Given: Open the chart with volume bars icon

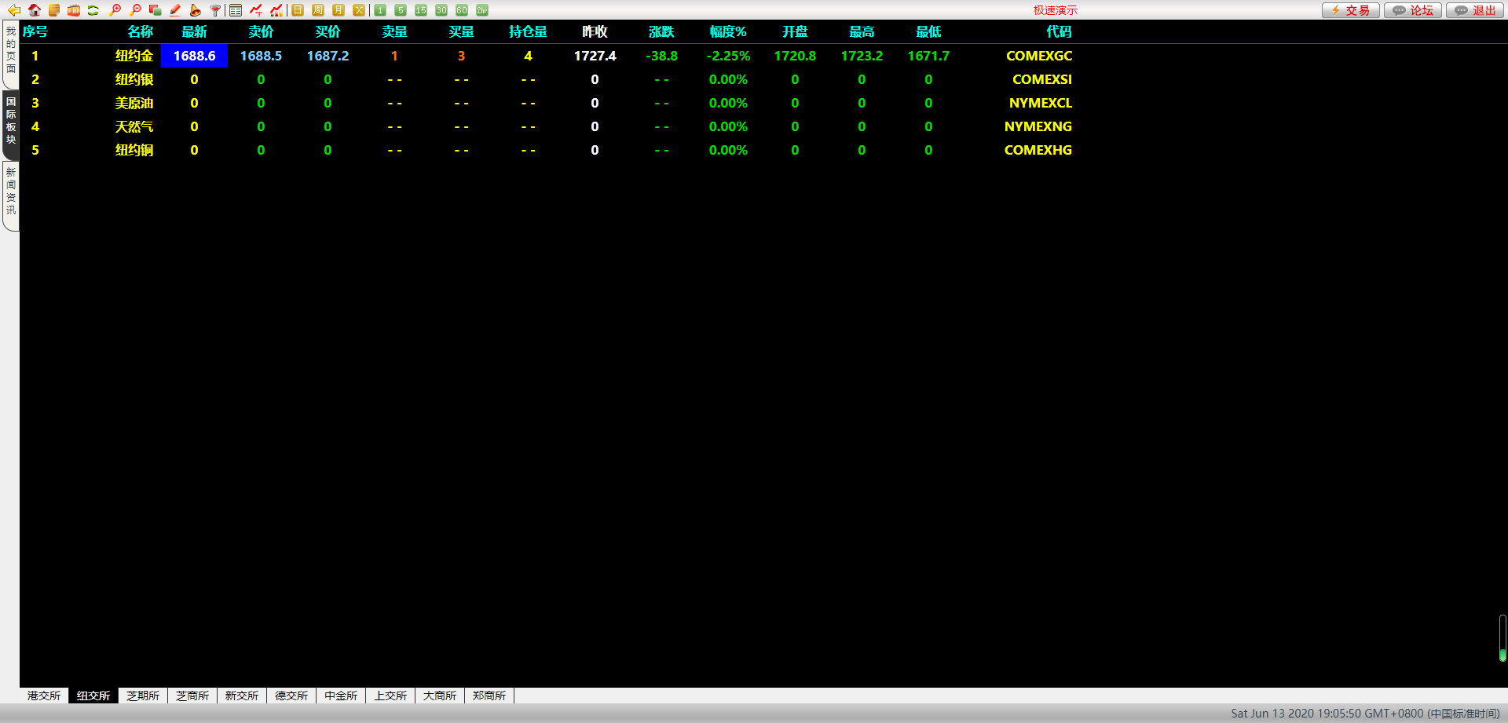Looking at the screenshot, I should [276, 10].
